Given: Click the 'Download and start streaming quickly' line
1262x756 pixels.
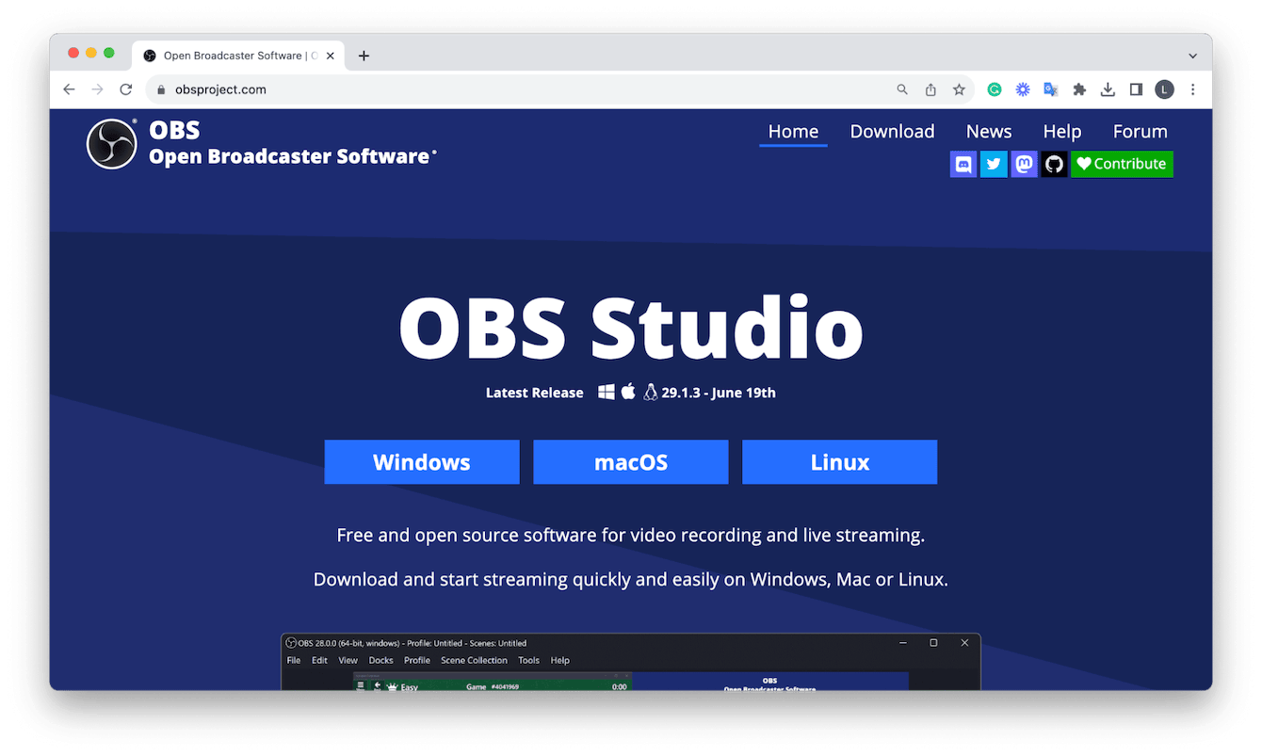Looking at the screenshot, I should coord(631,579).
